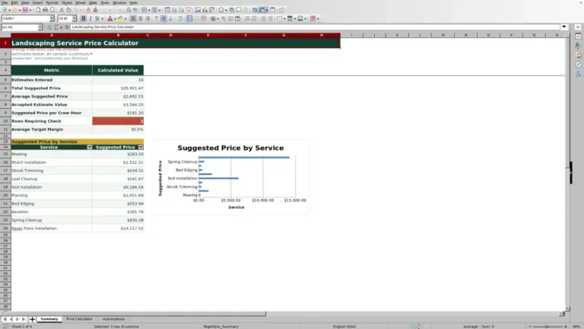The height and width of the screenshot is (329, 584).
Task: Open the Borders dropdown arrow
Action: [284, 18]
